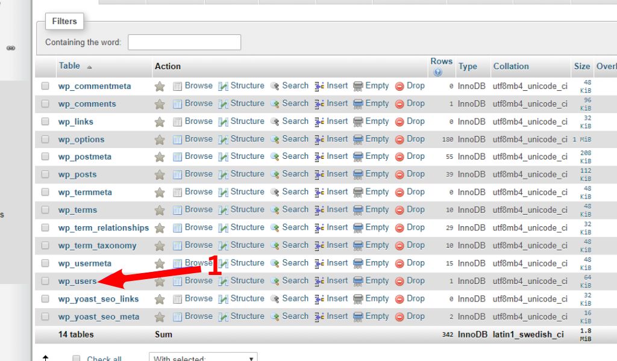Click the Search icon for wp_comments
This screenshot has height=361, width=617.
(275, 104)
